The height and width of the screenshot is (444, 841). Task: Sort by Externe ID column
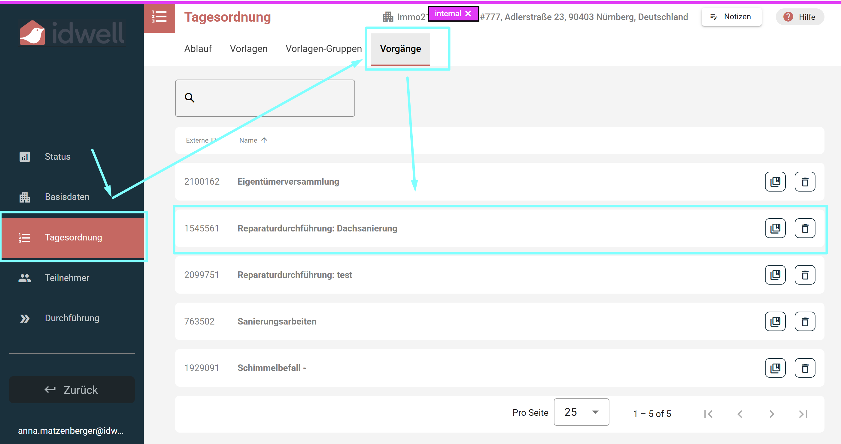201,140
